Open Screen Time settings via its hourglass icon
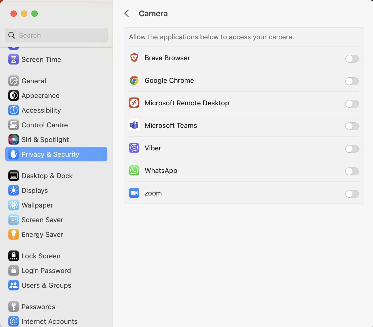 point(13,59)
